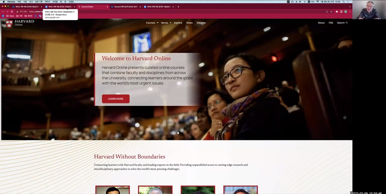Click the Welcome to Harvard Online heading

[136, 59]
